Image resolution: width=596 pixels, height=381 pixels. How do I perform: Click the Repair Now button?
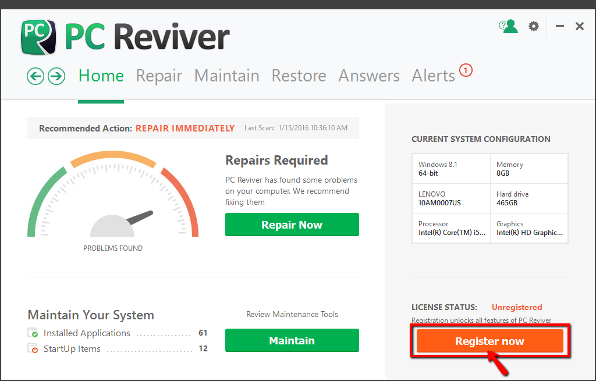click(292, 225)
